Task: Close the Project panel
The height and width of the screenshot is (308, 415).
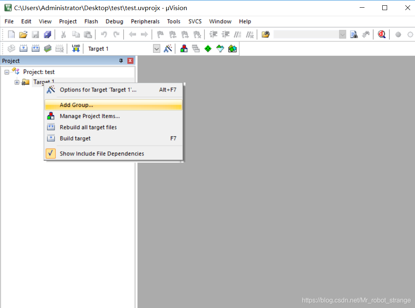Action: 130,61
